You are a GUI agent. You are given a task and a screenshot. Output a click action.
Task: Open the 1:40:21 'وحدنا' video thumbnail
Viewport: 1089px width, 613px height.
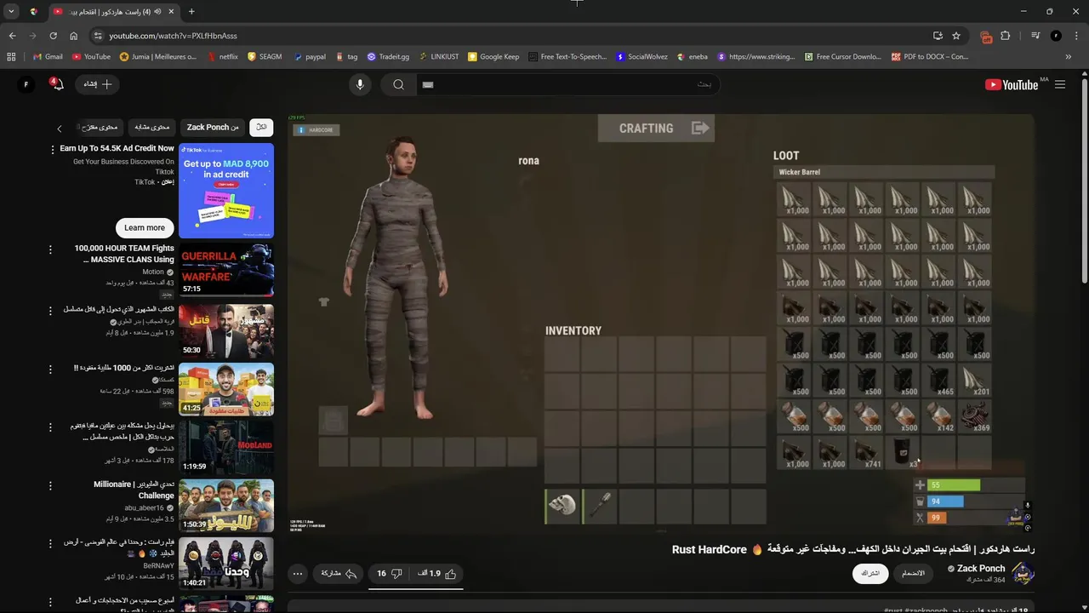[226, 563]
